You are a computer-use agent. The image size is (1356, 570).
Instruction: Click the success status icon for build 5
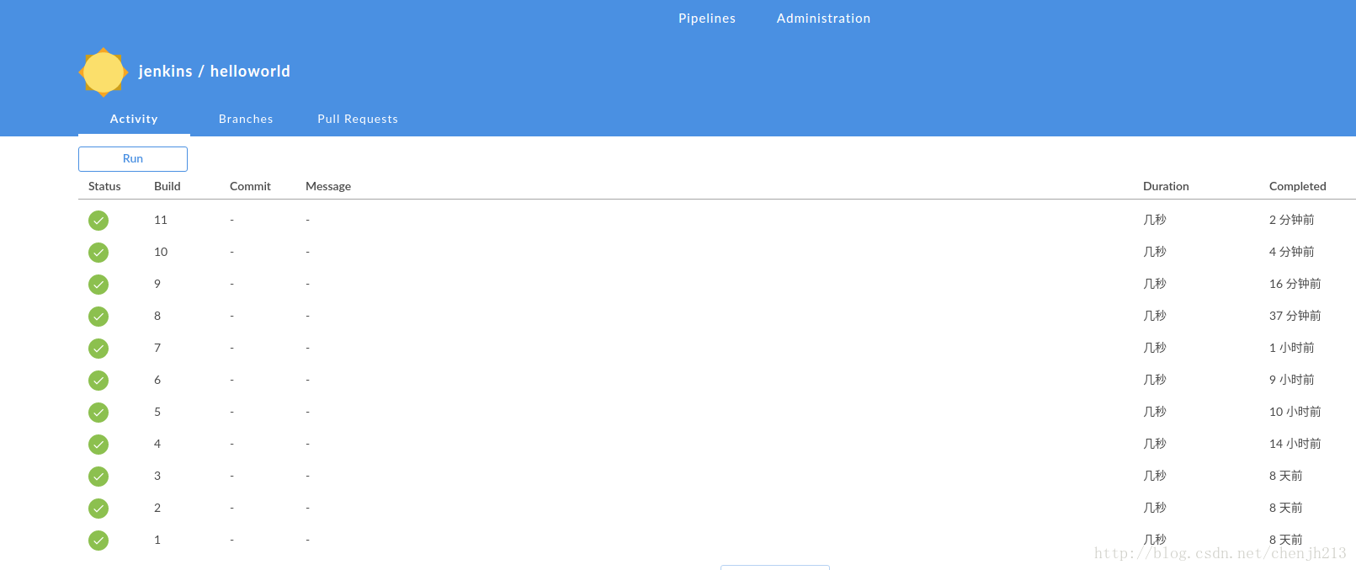coord(98,413)
